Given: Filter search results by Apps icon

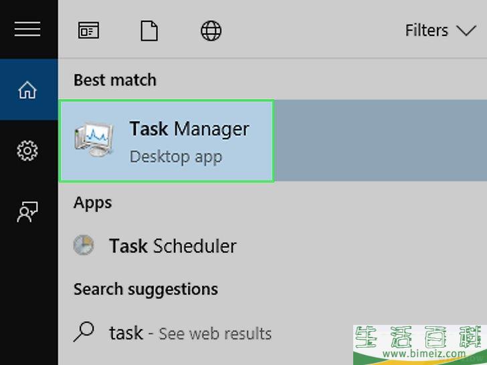Looking at the screenshot, I should point(88,31).
